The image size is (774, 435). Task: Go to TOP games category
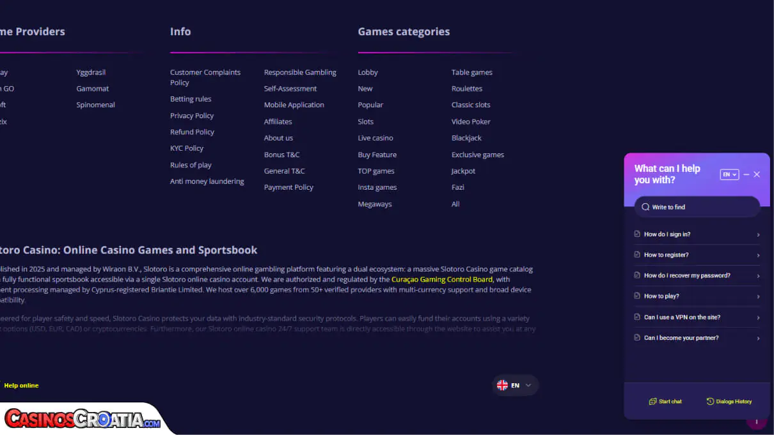[x=376, y=171]
